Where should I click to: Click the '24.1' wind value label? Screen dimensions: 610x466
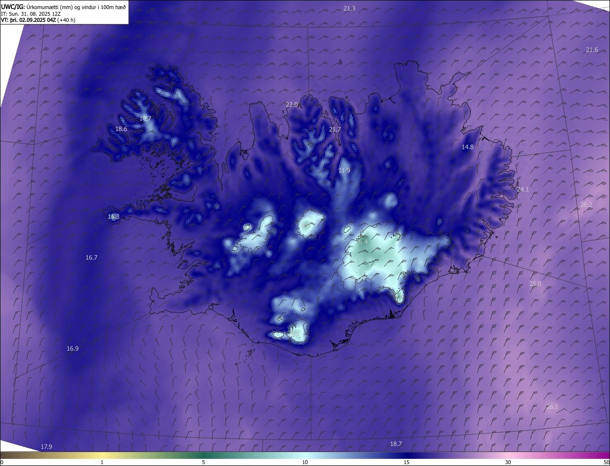coord(523,190)
